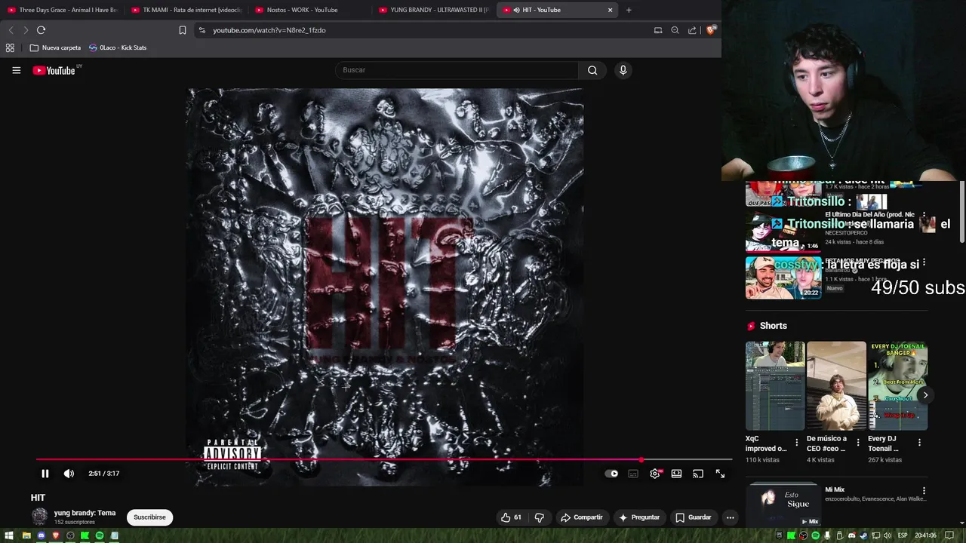Open the Every DJ Toenail short

[897, 386]
